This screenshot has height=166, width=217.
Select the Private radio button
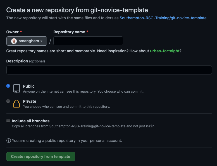point(8,101)
